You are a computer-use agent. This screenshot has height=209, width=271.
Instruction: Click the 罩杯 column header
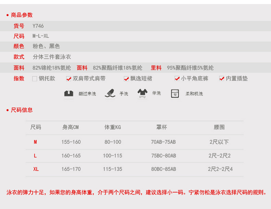click(162, 127)
